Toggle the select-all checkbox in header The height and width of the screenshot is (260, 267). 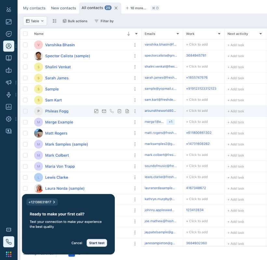25,34
